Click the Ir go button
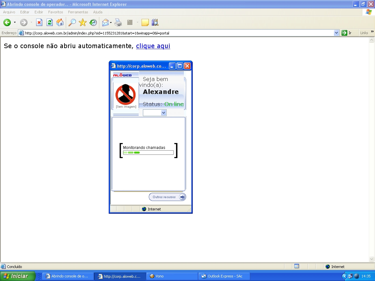 347,33
